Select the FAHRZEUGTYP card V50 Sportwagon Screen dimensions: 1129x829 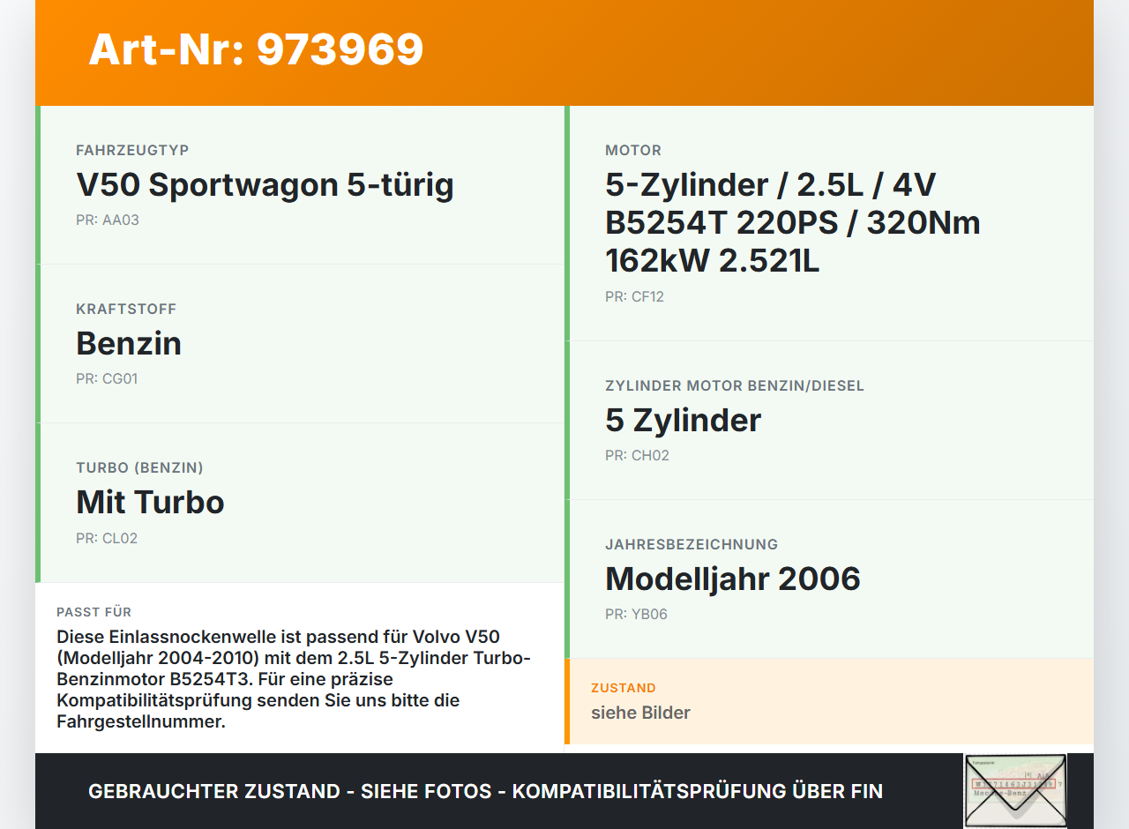[x=265, y=185]
